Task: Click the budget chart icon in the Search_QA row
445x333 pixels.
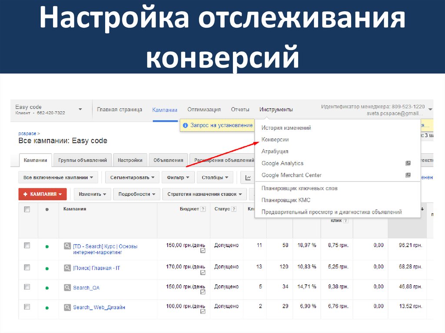Action: [x=203, y=292]
